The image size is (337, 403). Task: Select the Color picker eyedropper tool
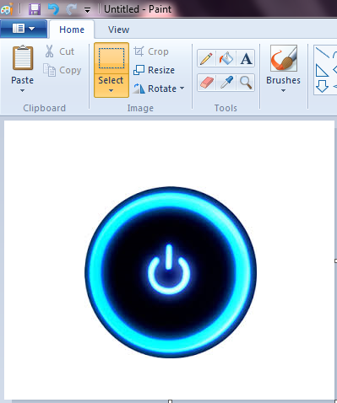tap(226, 83)
